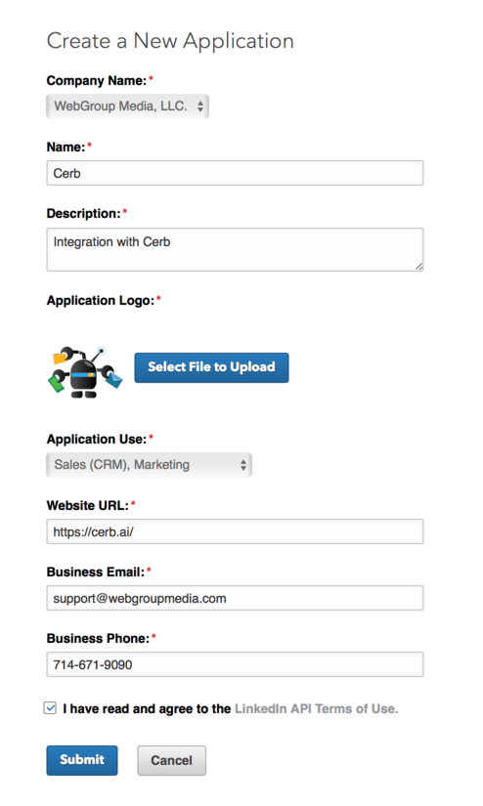The width and height of the screenshot is (483, 806).
Task: Click the Business Email label text
Action: (96, 573)
